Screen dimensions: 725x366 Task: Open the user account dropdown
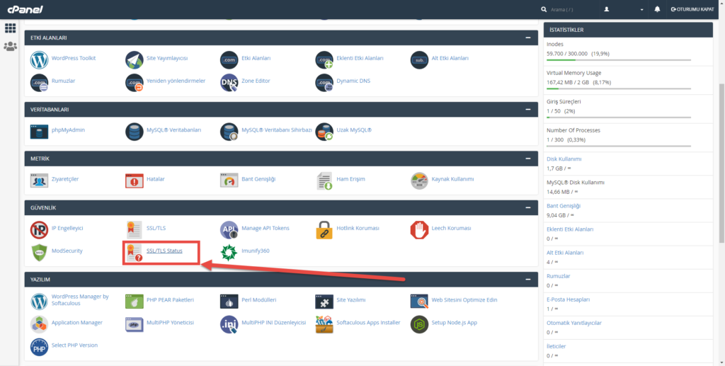coord(624,9)
